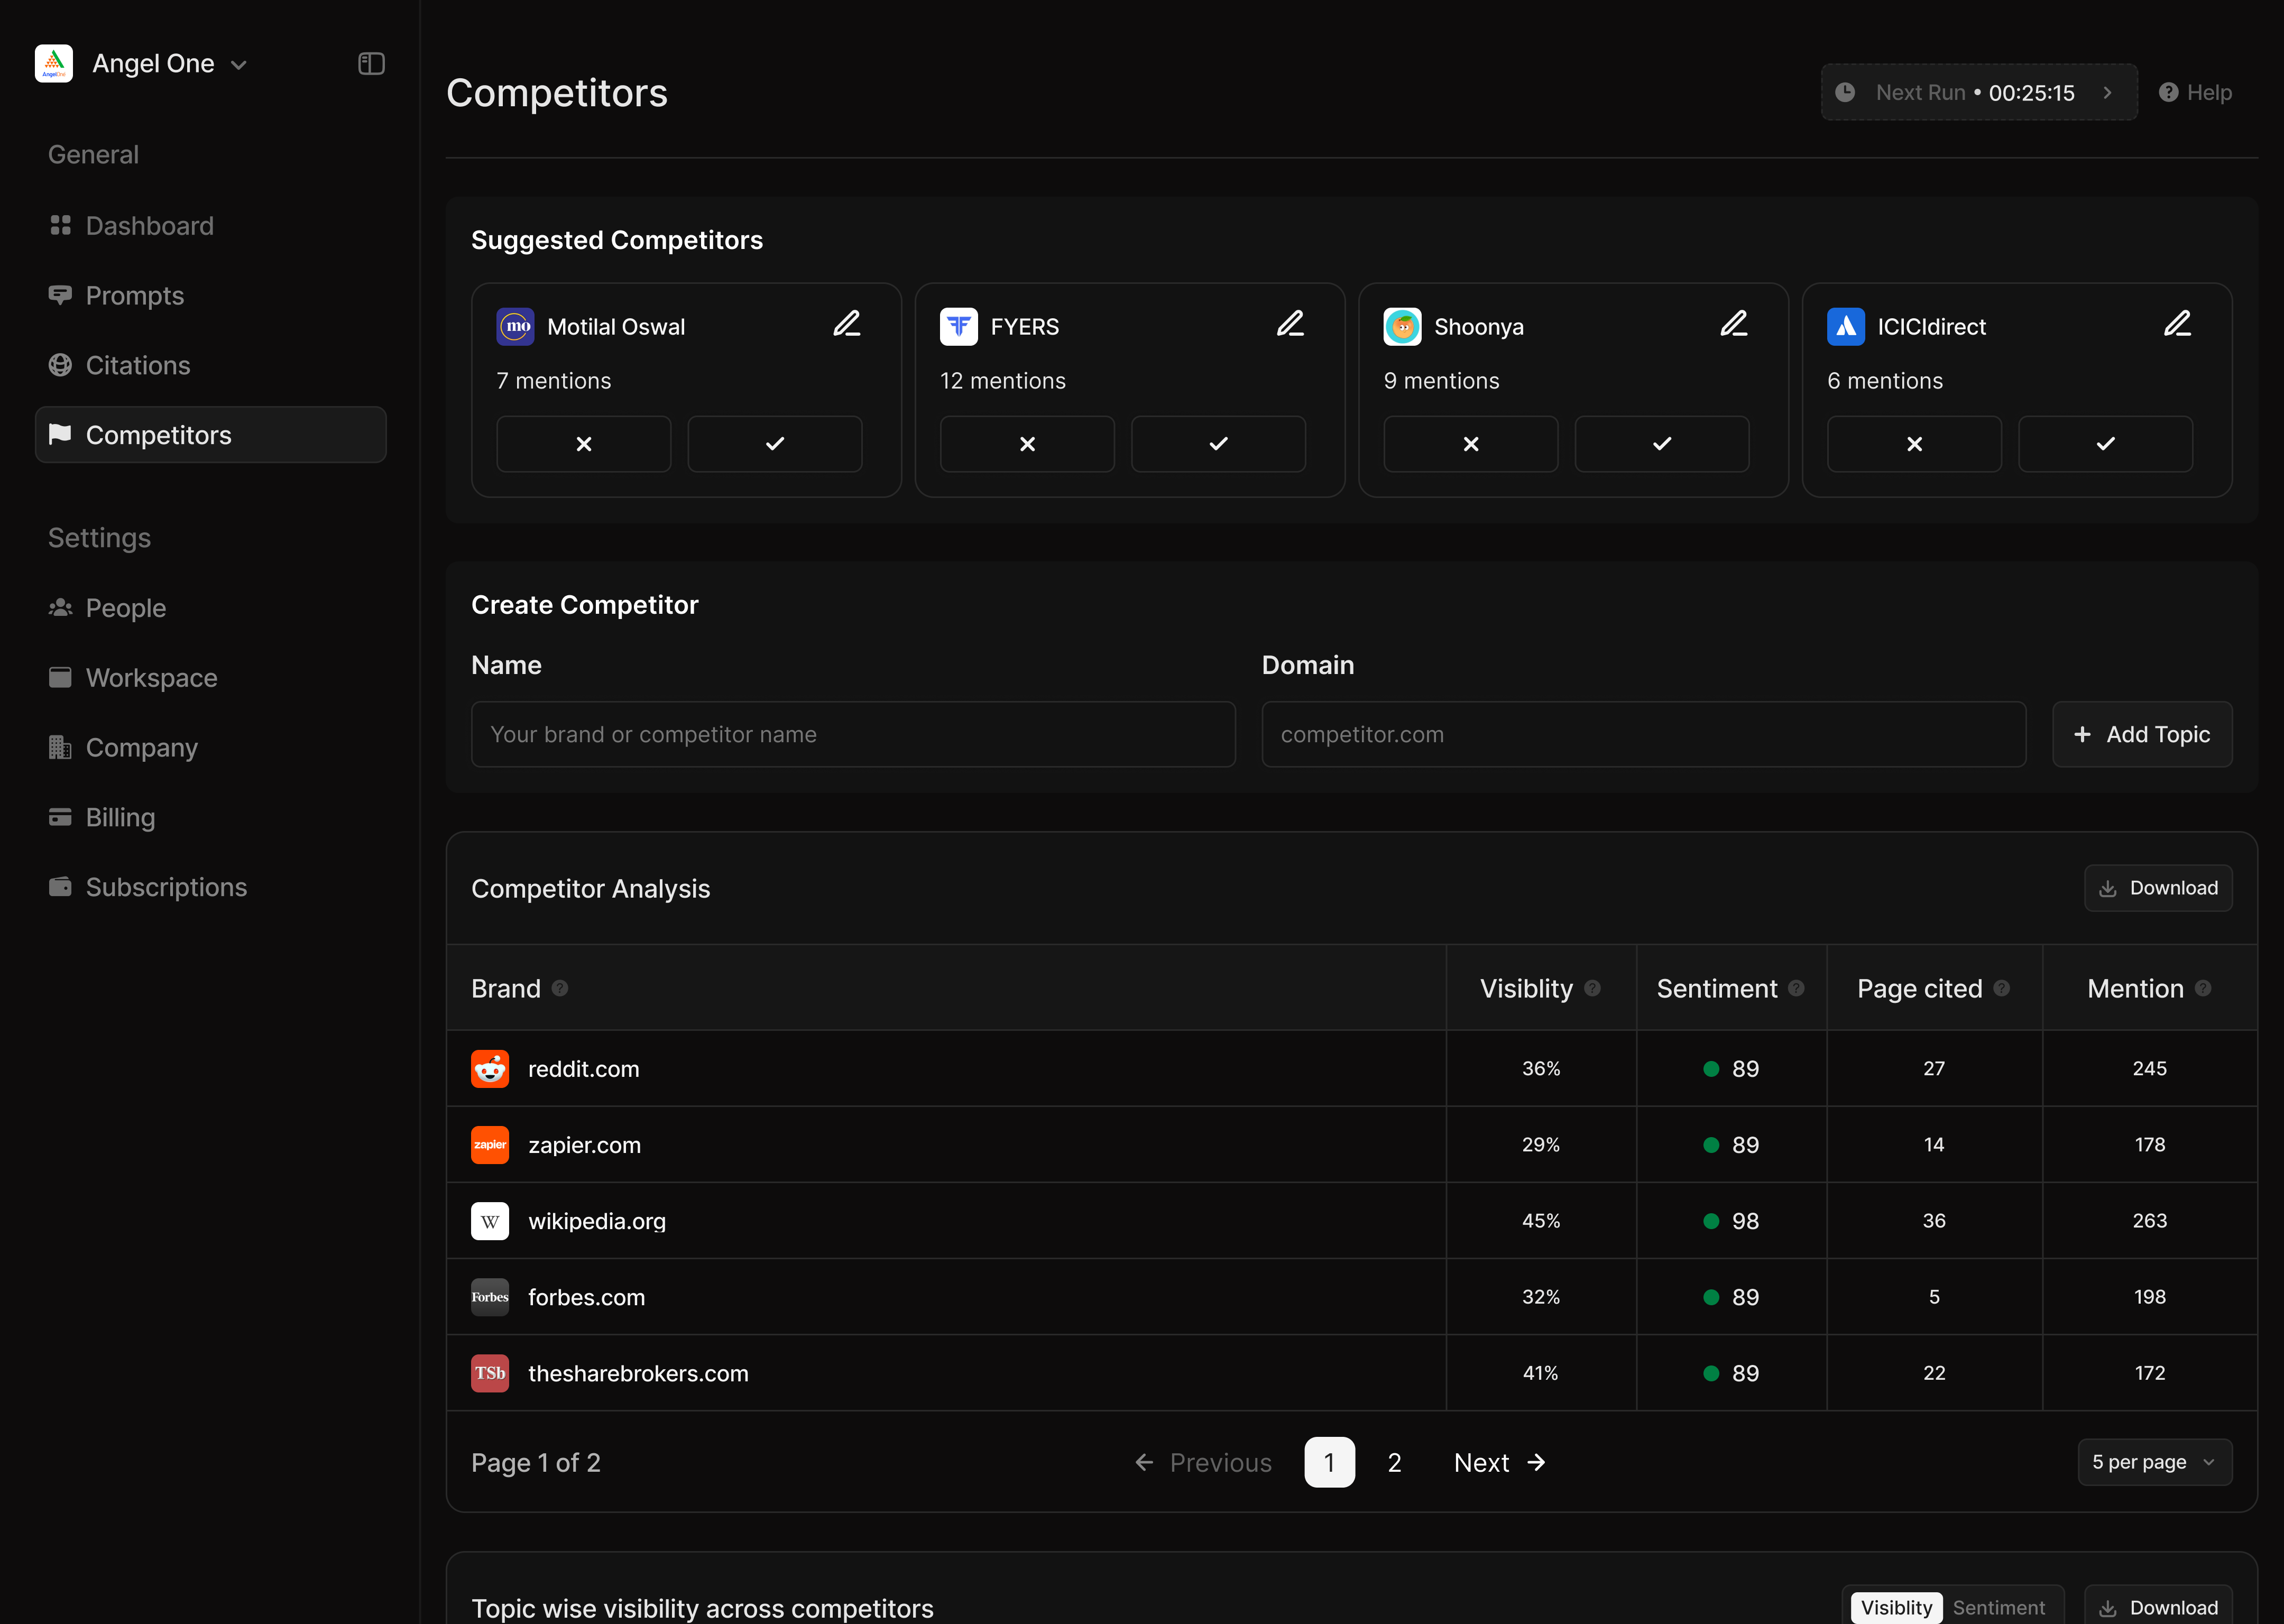
Task: Click the Mention column info icon
Action: (x=2203, y=988)
